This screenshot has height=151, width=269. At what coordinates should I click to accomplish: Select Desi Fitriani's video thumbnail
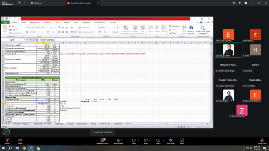point(229,95)
